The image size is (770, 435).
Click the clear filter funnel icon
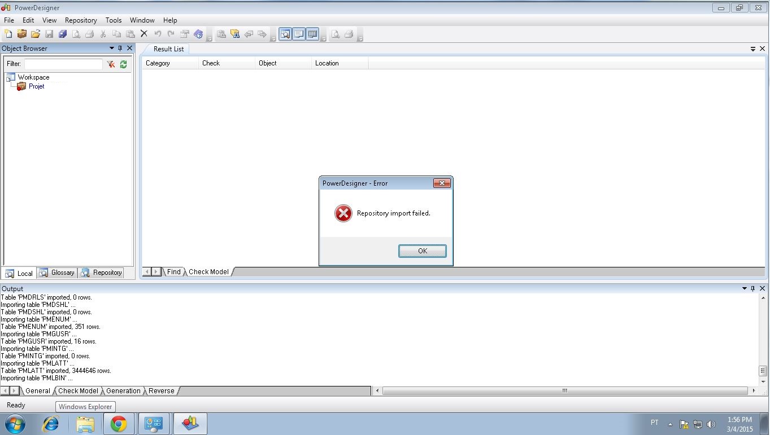[x=111, y=64]
